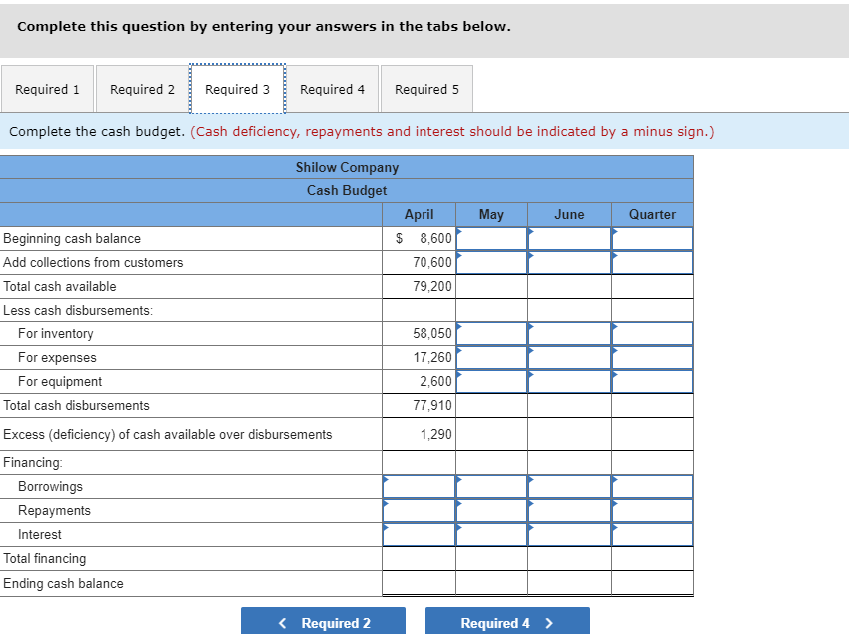Click the Quarter collections from customers cell

[651, 262]
